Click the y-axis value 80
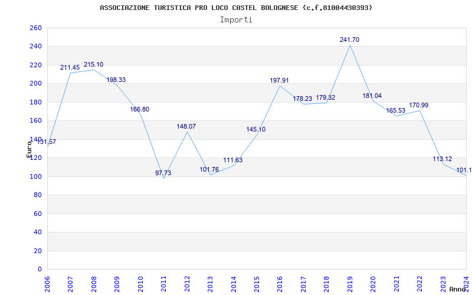This screenshot has width=472, height=295. point(38,195)
